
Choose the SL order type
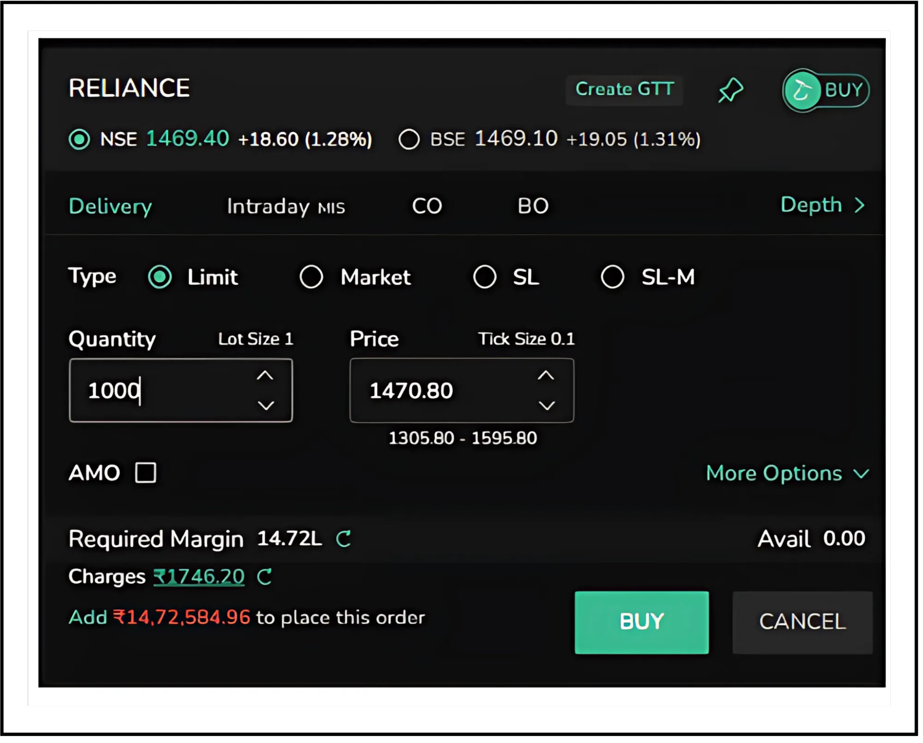485,277
